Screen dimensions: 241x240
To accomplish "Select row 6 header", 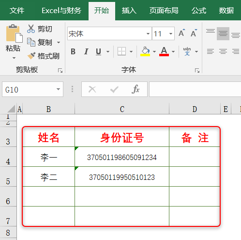I will tap(8, 196).
